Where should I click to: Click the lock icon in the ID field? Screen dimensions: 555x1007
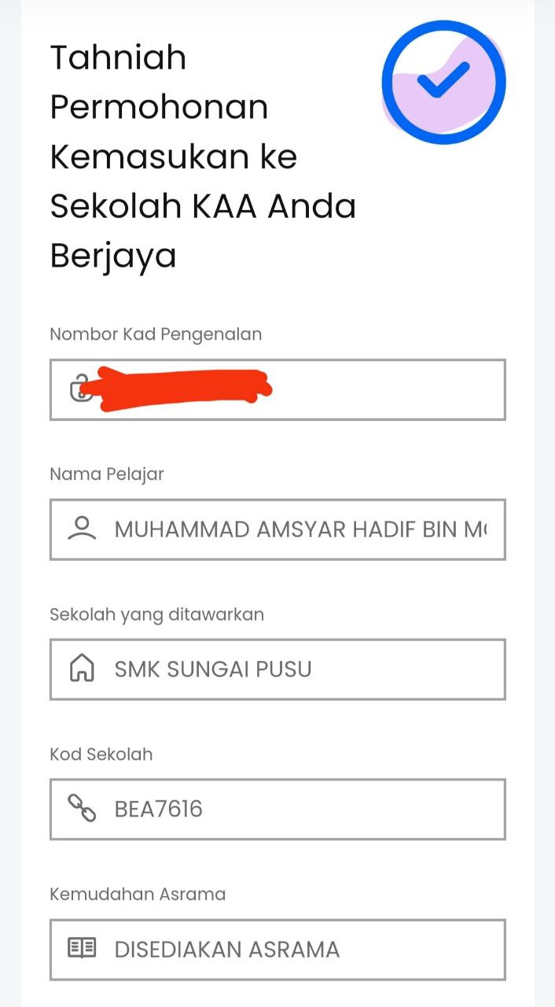[79, 389]
